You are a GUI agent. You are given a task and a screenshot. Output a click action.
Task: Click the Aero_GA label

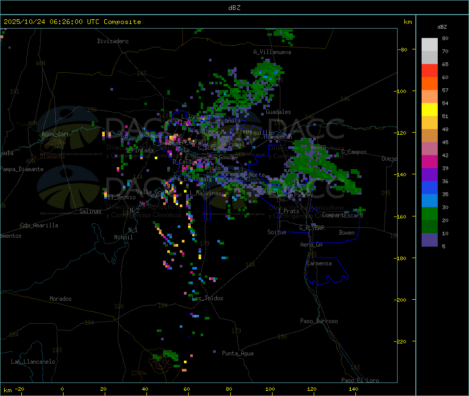[x=311, y=245]
